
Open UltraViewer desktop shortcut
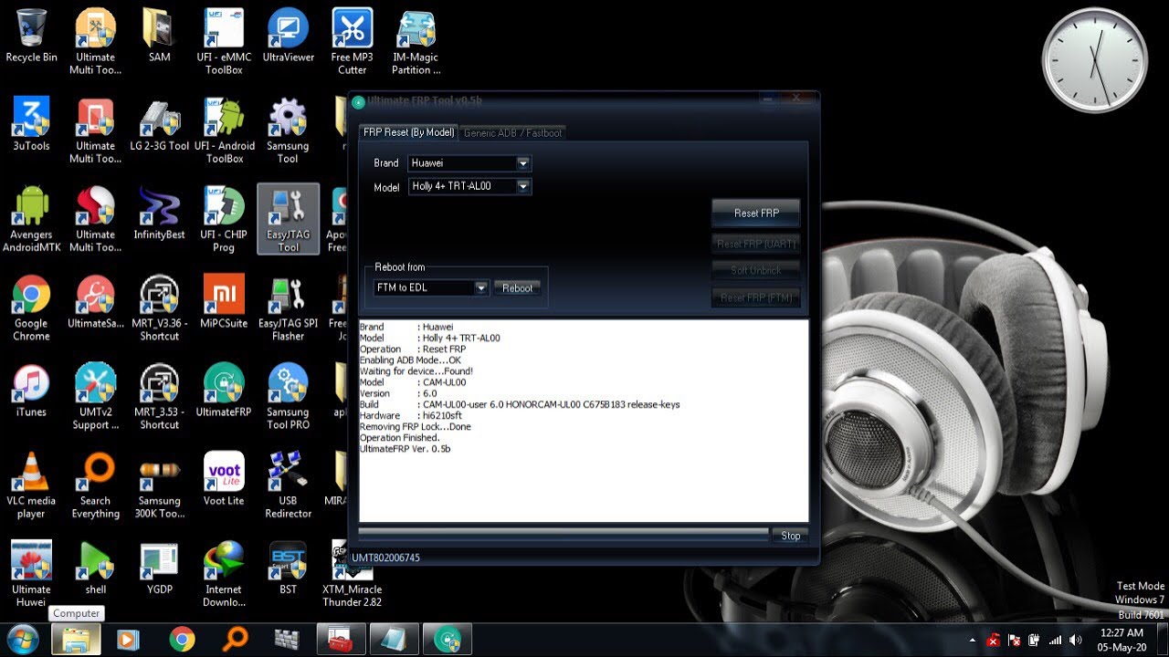coord(288,36)
